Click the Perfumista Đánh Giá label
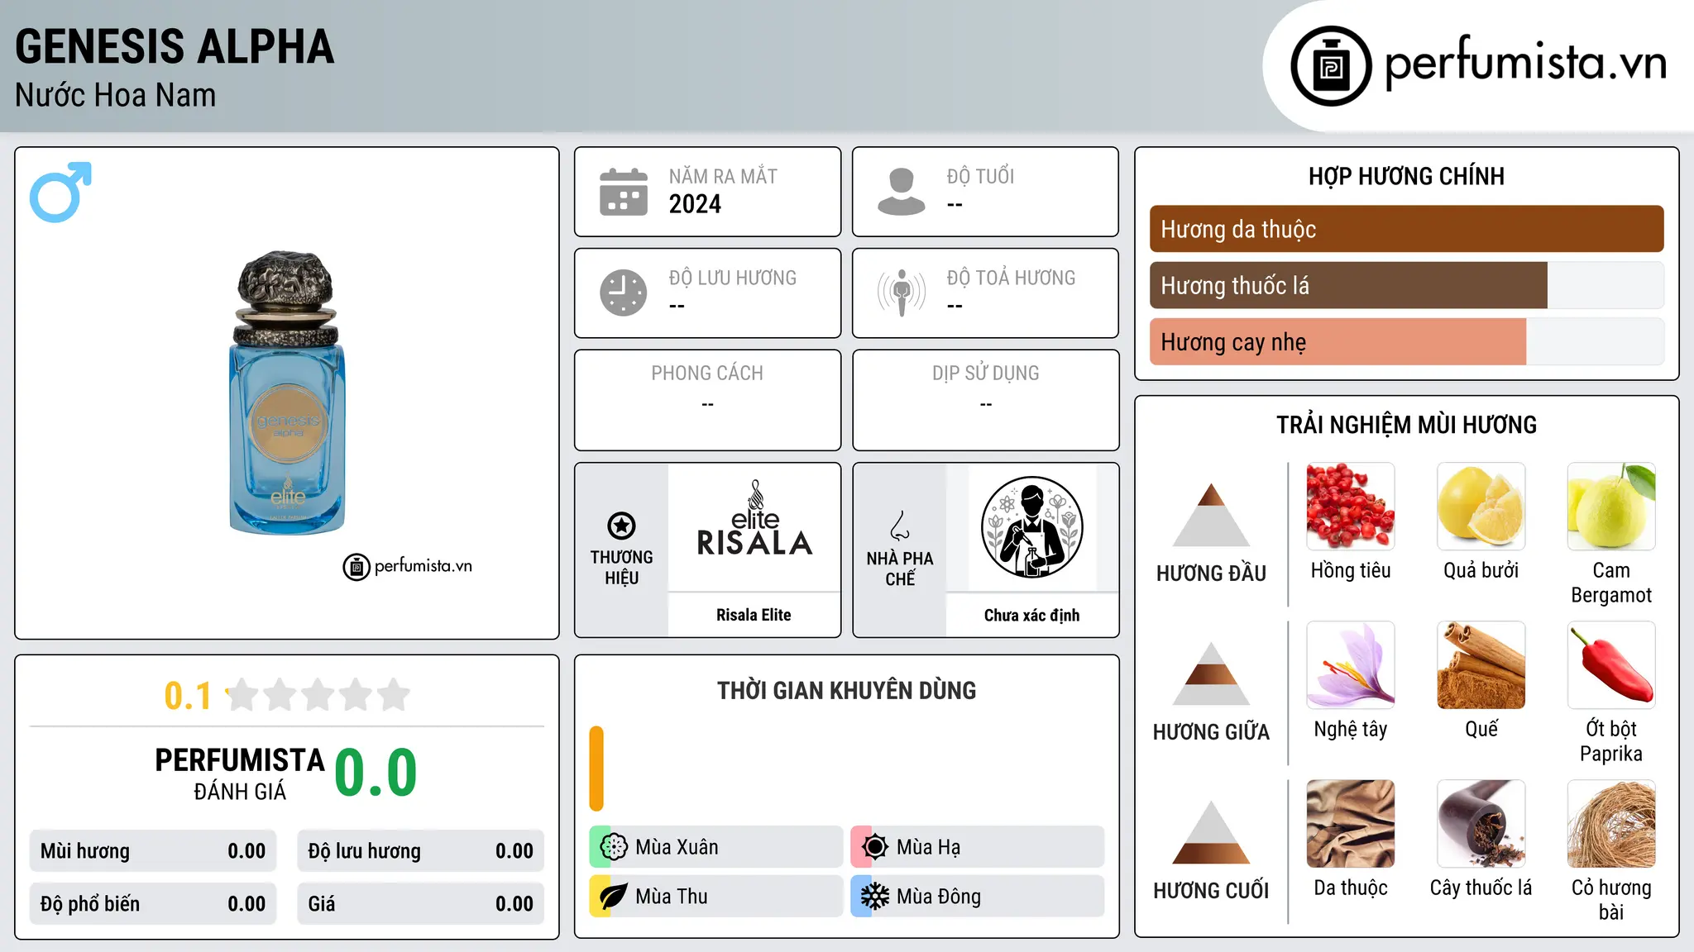Screen dimensions: 1694x952 click(240, 774)
